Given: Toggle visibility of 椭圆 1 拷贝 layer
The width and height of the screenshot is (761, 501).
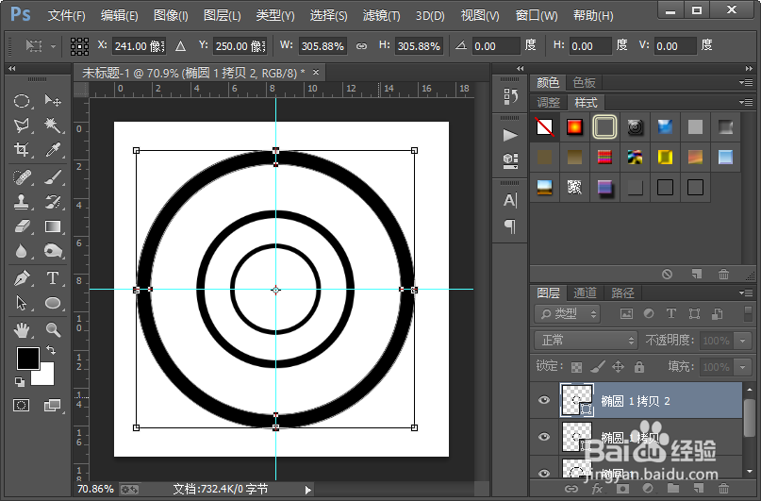Looking at the screenshot, I should pyautogui.click(x=543, y=437).
